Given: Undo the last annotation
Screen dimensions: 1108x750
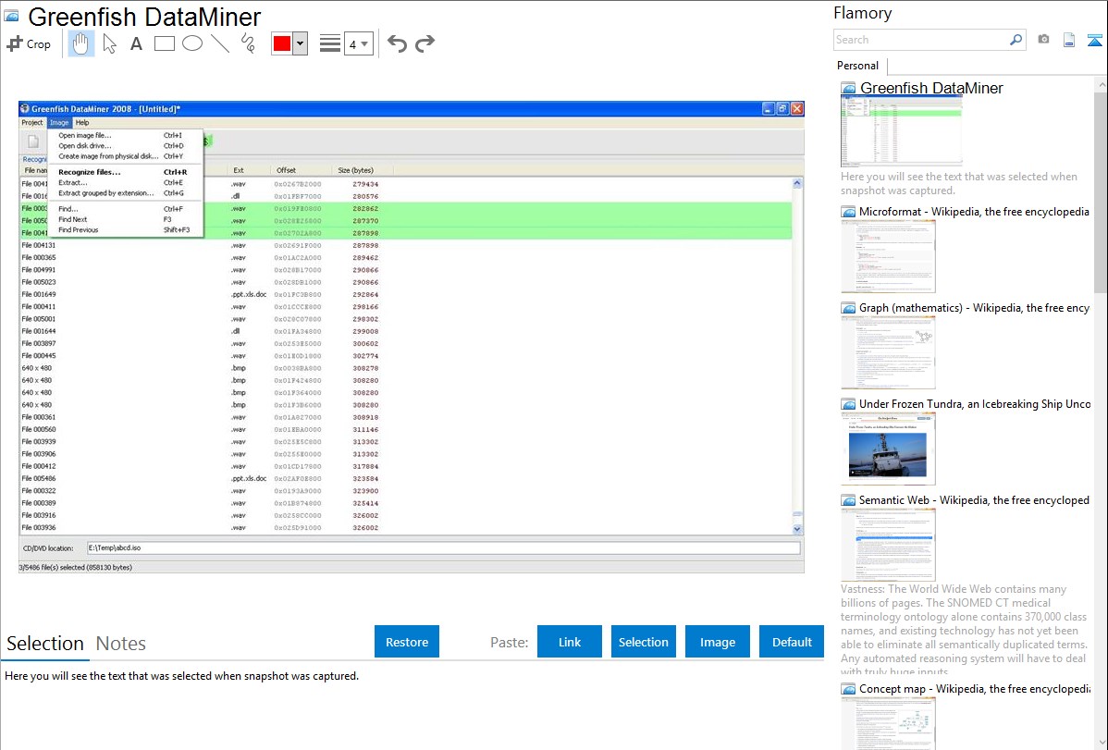Looking at the screenshot, I should point(397,43).
